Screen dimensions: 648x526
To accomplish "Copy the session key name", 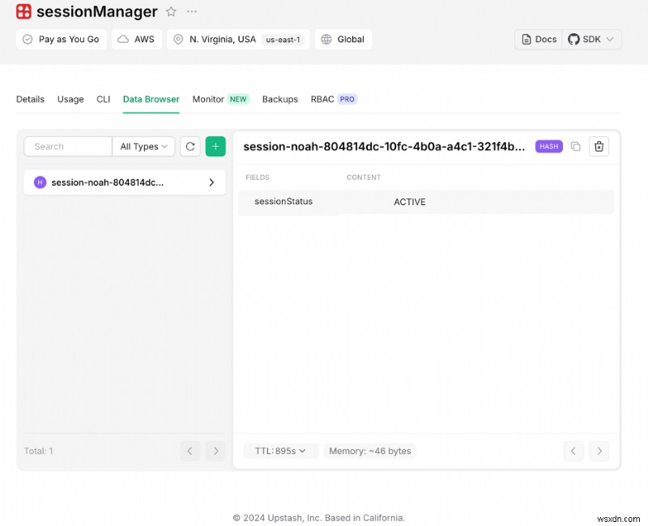I will [x=576, y=147].
